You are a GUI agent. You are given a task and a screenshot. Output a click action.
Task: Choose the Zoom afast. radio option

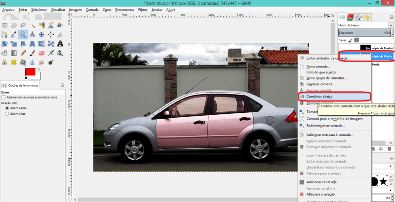coord(7,114)
